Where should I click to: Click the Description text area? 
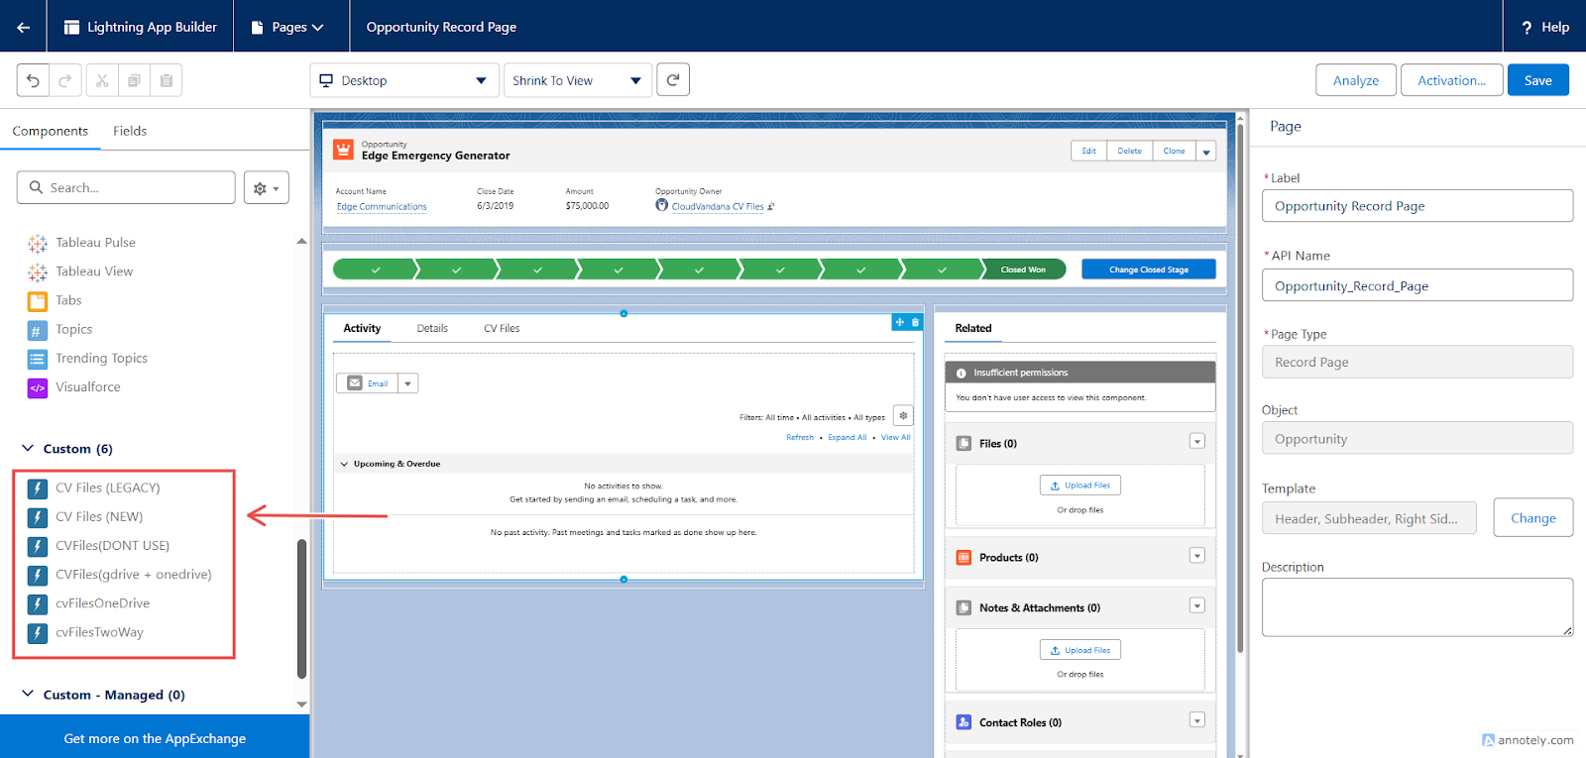(x=1417, y=607)
